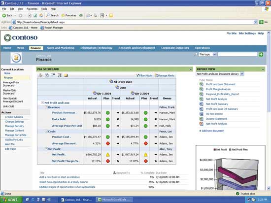Screen dimensions: 271x203
Task: Collapse the Costs row group
Action: [x=46, y=131]
